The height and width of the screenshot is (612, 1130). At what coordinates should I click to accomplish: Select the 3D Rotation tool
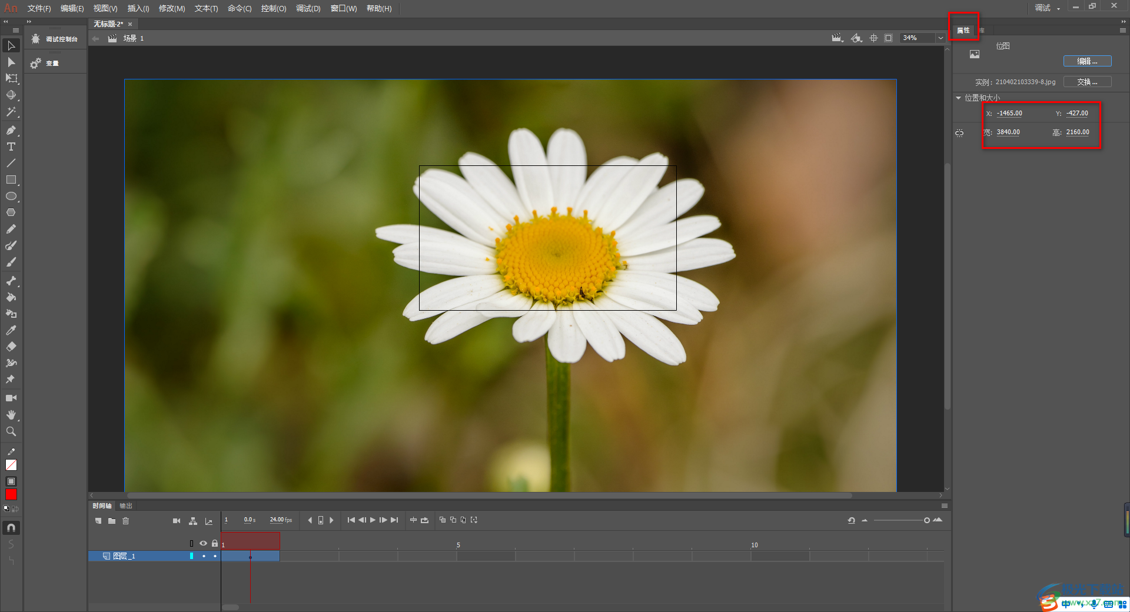click(x=11, y=95)
